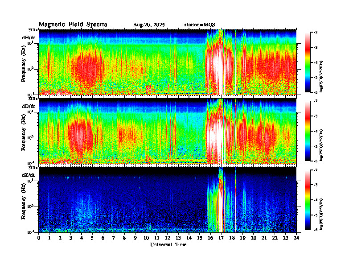Click the dD/dt panel label
Screen dimensions: 353x273
29,106
